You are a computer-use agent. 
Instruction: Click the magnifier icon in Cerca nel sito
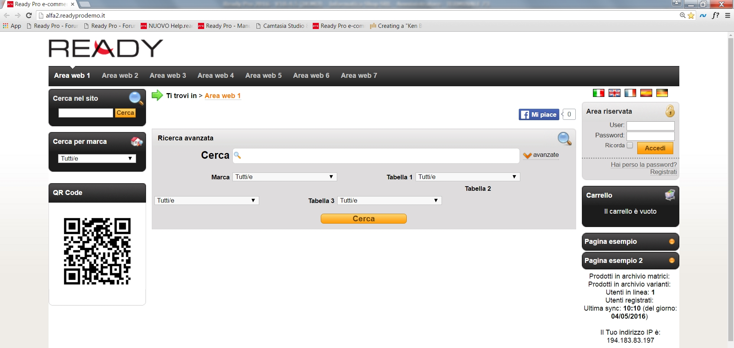pyautogui.click(x=136, y=98)
